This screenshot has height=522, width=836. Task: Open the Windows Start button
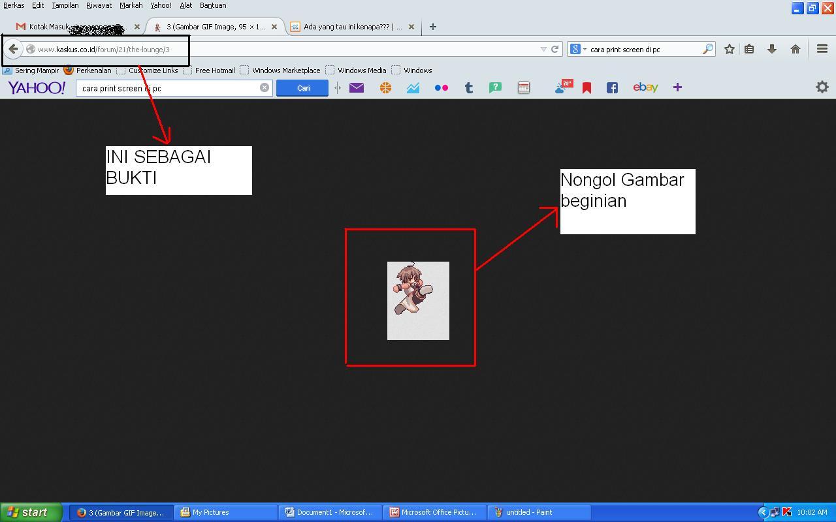point(31,512)
